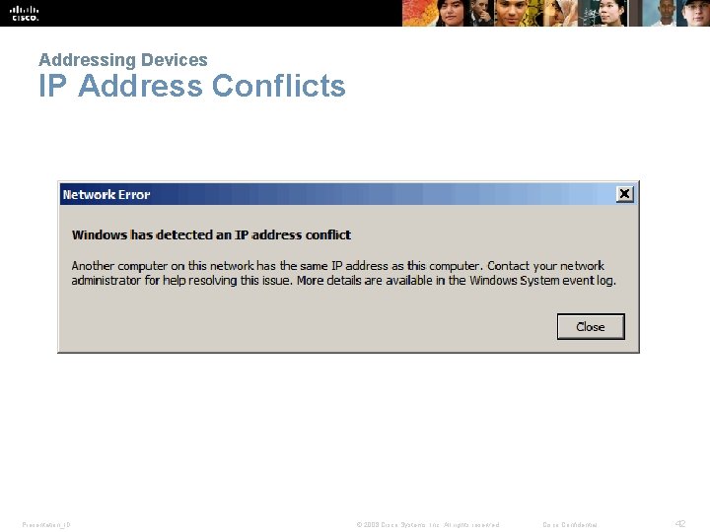710x532 pixels.
Task: Click the bold IP address conflict heading
Action: coord(211,234)
